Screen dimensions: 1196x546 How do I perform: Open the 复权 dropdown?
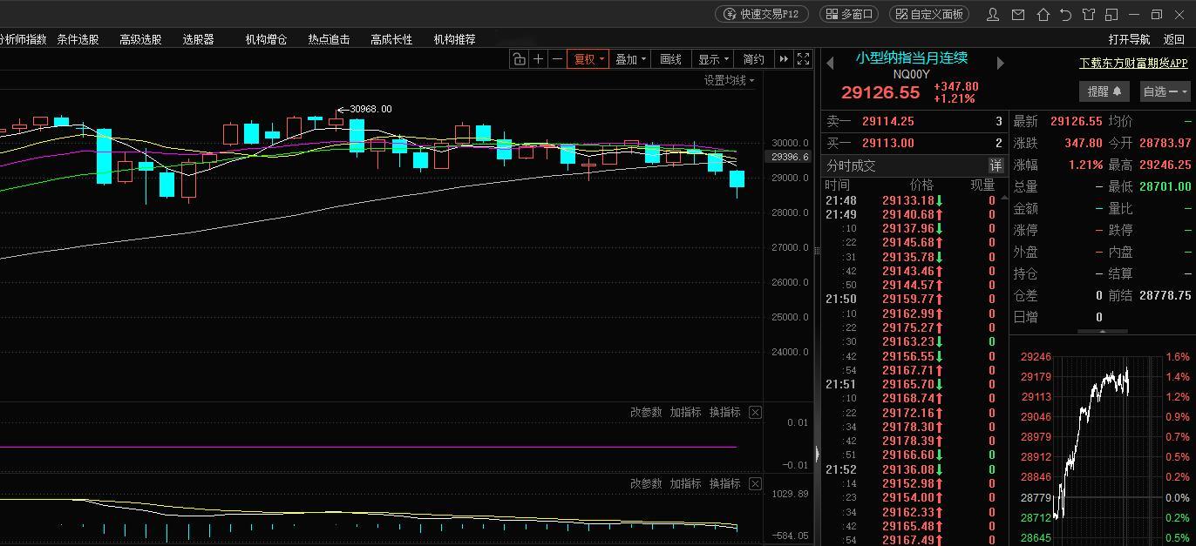[x=588, y=59]
